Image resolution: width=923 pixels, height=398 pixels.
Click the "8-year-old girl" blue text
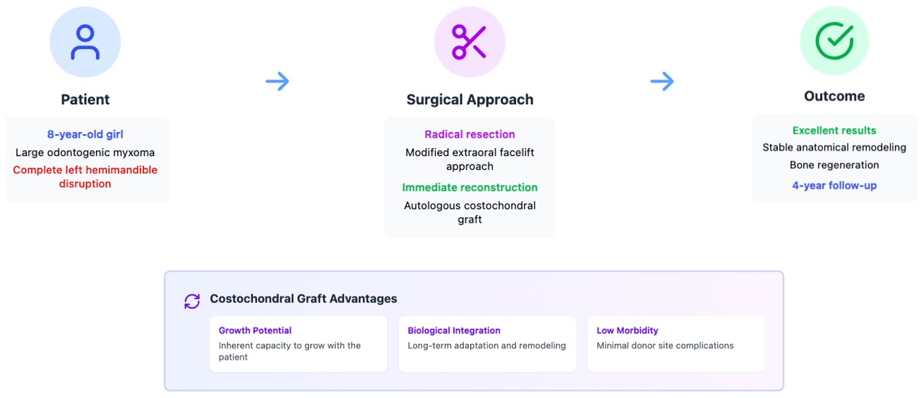click(x=85, y=134)
